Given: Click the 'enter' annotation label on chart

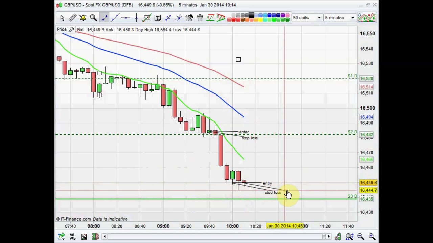Looking at the screenshot, I should click(244, 132).
